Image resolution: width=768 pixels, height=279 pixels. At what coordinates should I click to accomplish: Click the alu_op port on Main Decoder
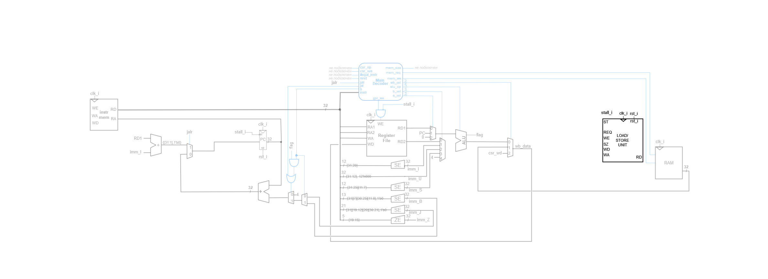point(395,87)
